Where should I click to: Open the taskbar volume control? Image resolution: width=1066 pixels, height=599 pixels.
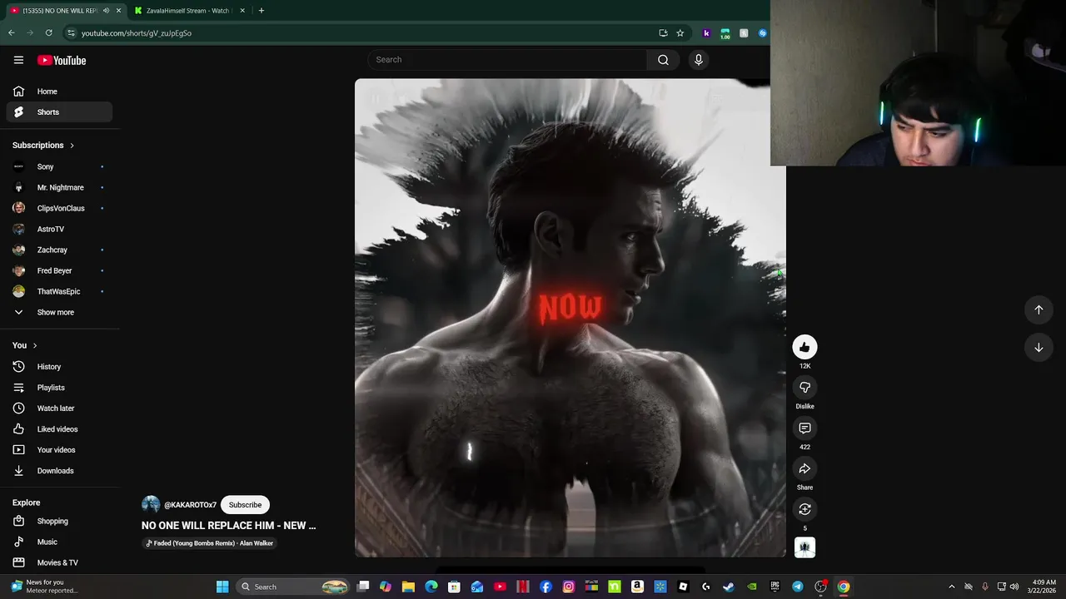[1014, 587]
